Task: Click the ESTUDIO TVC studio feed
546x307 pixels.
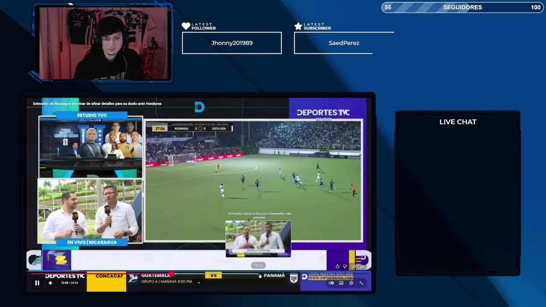Action: 91,146
